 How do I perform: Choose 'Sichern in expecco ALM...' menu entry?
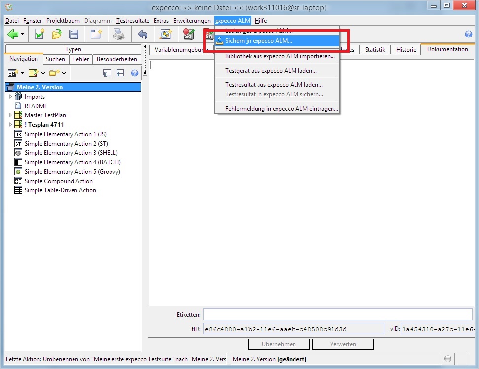[x=258, y=40]
